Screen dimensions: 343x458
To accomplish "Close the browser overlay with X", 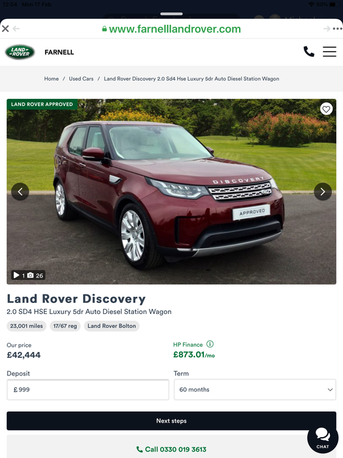I will 5,29.
